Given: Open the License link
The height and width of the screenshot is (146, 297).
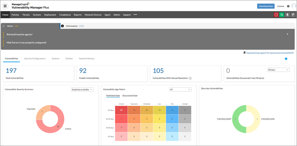Looking at the screenshot, I should coord(280,6).
